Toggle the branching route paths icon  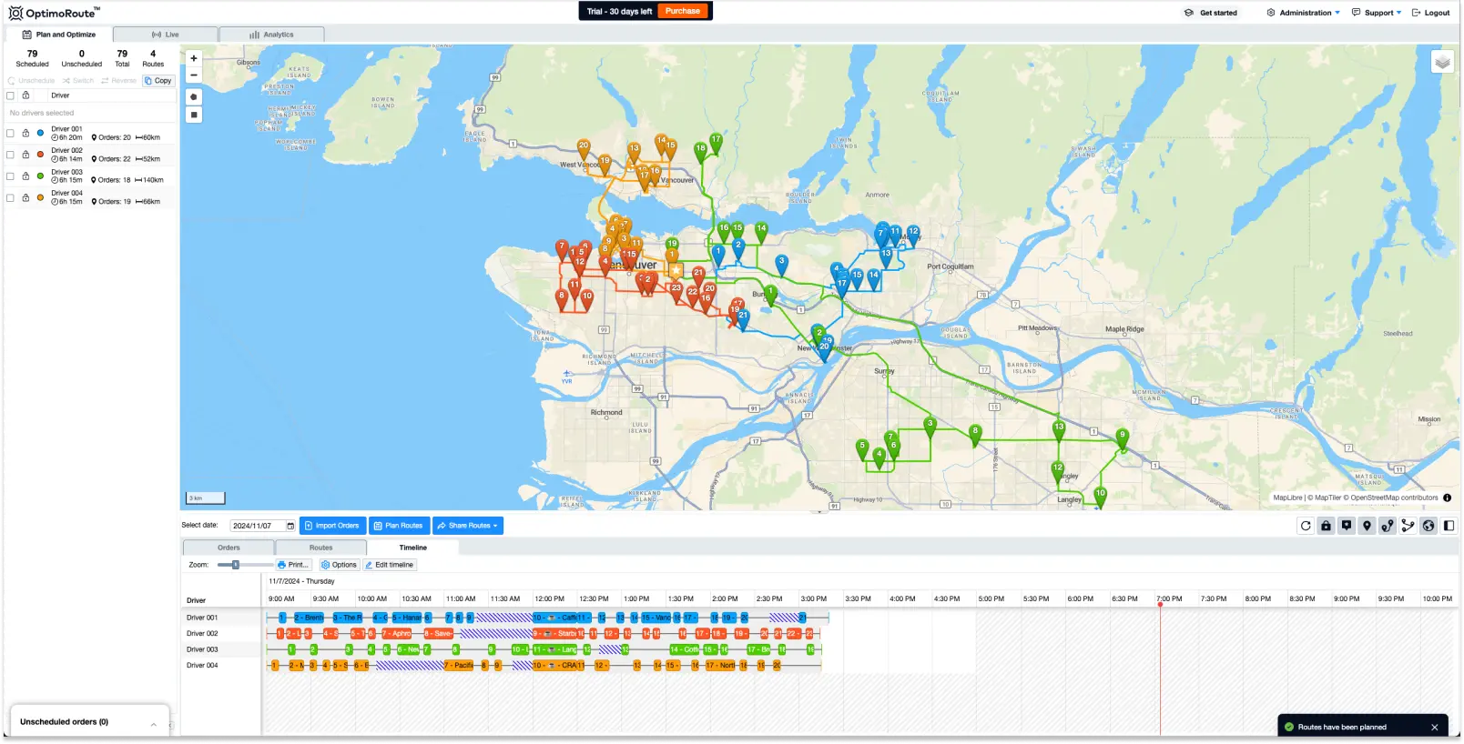point(1408,526)
